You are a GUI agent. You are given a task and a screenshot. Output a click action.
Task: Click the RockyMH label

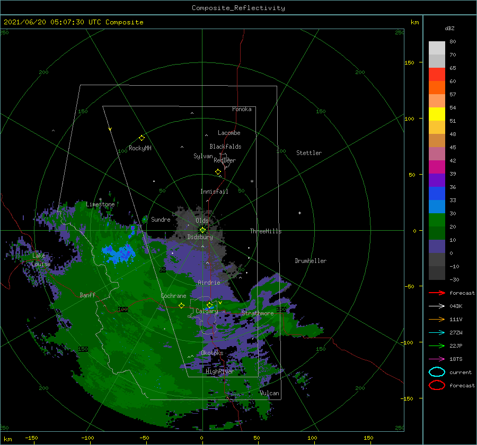click(140, 148)
